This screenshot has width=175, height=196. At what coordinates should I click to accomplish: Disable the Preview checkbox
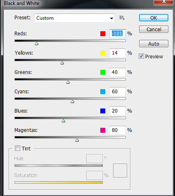141,56
